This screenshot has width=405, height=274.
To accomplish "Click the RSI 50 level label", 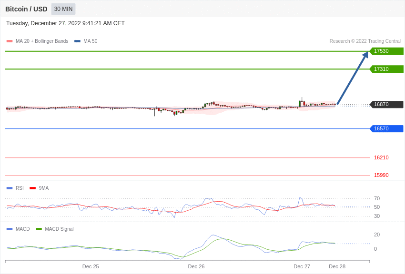I will pos(377,207).
